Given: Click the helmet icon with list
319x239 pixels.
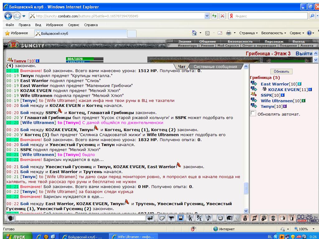Looking at the screenshot, I should [x=230, y=218].
